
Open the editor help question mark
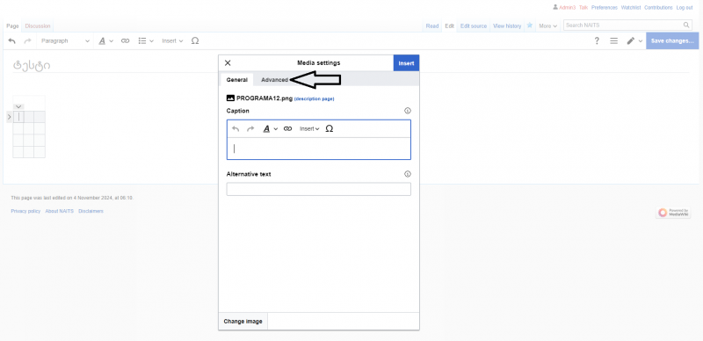coord(597,40)
